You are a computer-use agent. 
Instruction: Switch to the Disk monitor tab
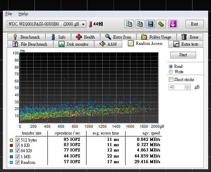74,44
